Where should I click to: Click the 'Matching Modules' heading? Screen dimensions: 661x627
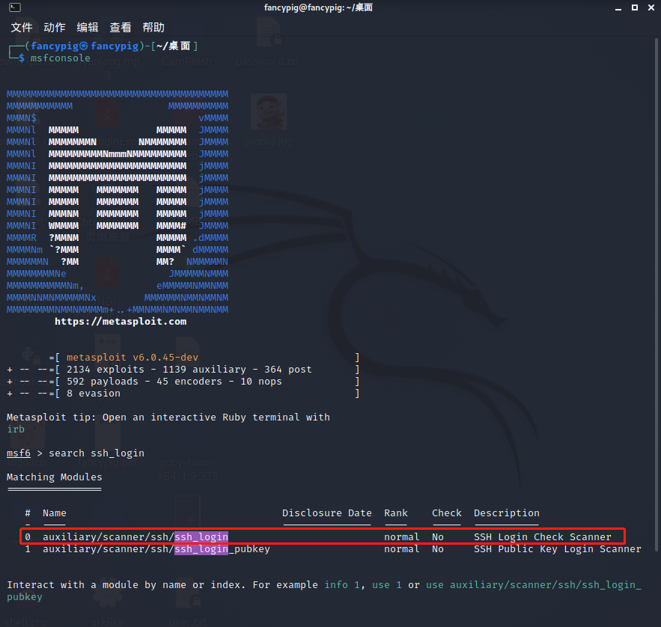point(55,477)
